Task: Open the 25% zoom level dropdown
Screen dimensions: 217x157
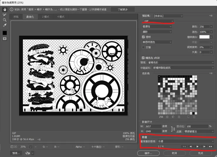Action: [31, 147]
